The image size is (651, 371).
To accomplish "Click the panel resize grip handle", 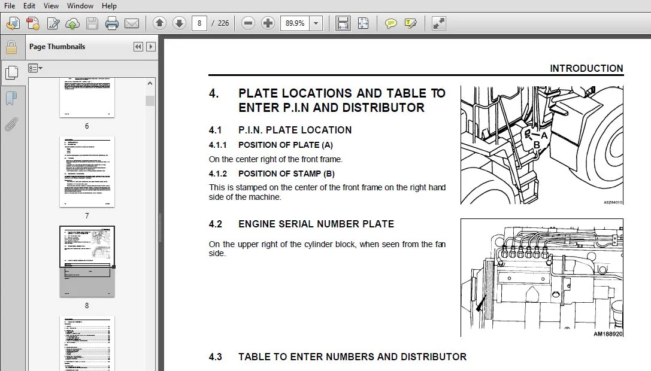I will point(161,227).
